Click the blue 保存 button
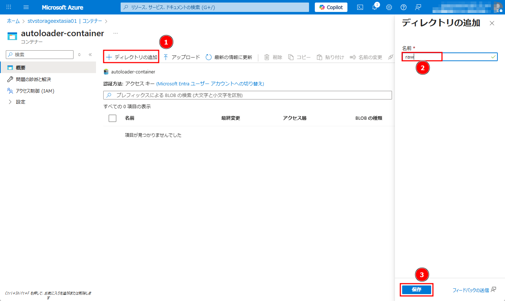The width and height of the screenshot is (505, 301). 416,290
